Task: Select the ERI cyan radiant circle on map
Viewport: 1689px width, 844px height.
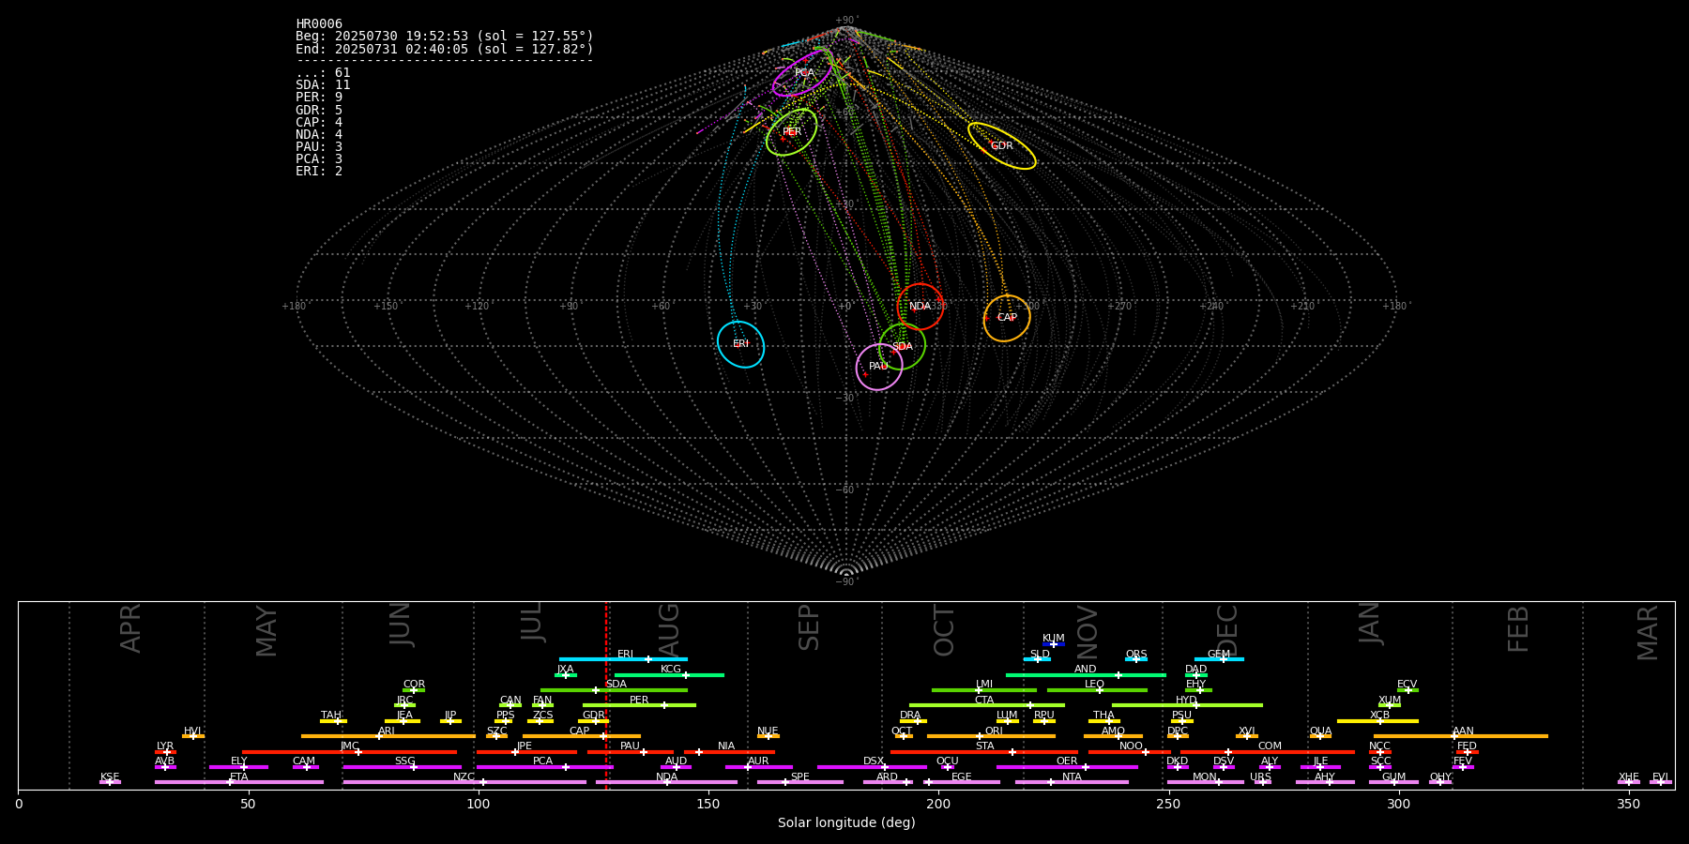Action: (x=740, y=344)
